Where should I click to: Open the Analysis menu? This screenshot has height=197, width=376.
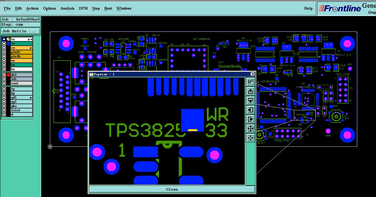pos(67,8)
